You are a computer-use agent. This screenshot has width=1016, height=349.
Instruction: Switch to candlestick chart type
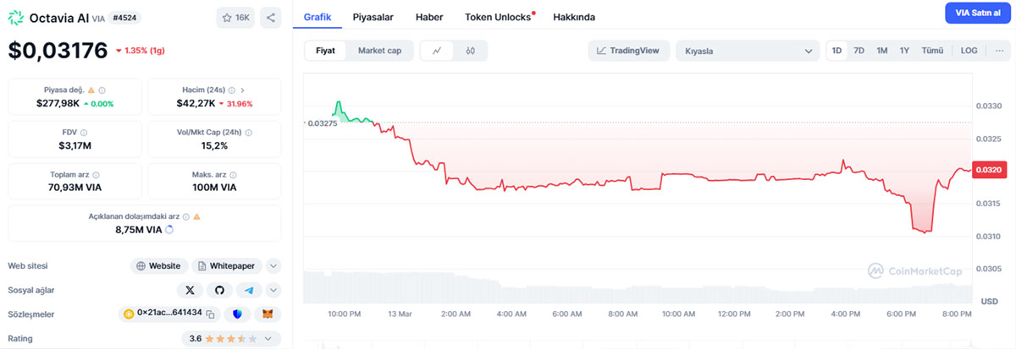(x=470, y=51)
